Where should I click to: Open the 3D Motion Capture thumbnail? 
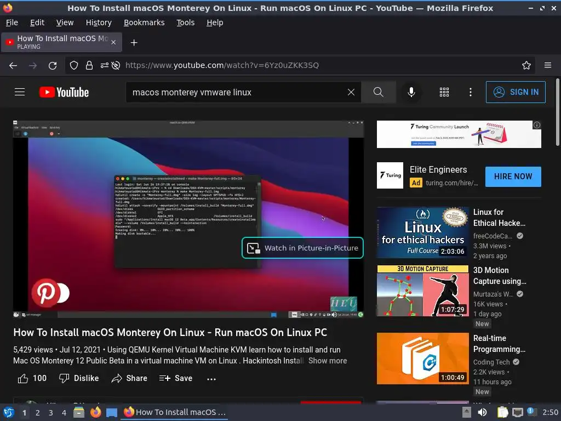pyautogui.click(x=422, y=291)
